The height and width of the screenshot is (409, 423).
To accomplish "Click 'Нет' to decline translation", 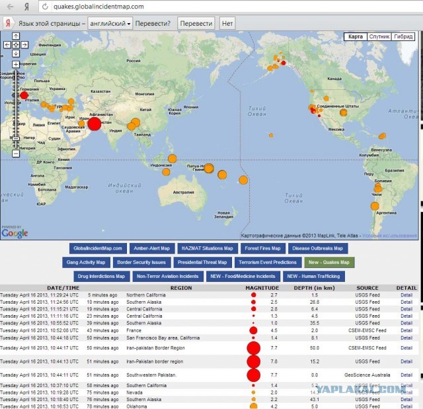I will click(x=227, y=24).
